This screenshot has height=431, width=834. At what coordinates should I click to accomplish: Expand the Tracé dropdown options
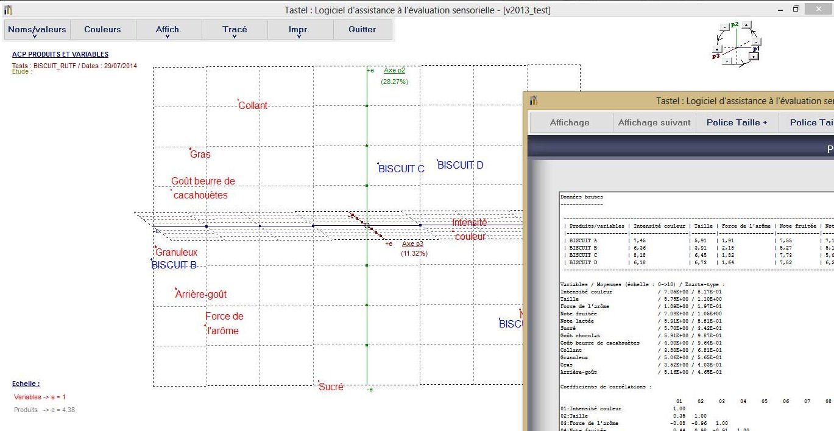point(235,29)
